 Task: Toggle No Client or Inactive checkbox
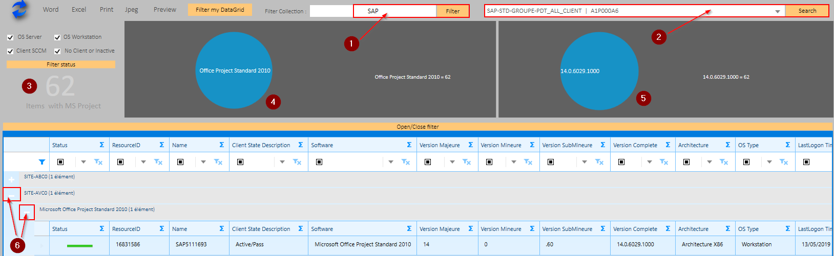[57, 51]
